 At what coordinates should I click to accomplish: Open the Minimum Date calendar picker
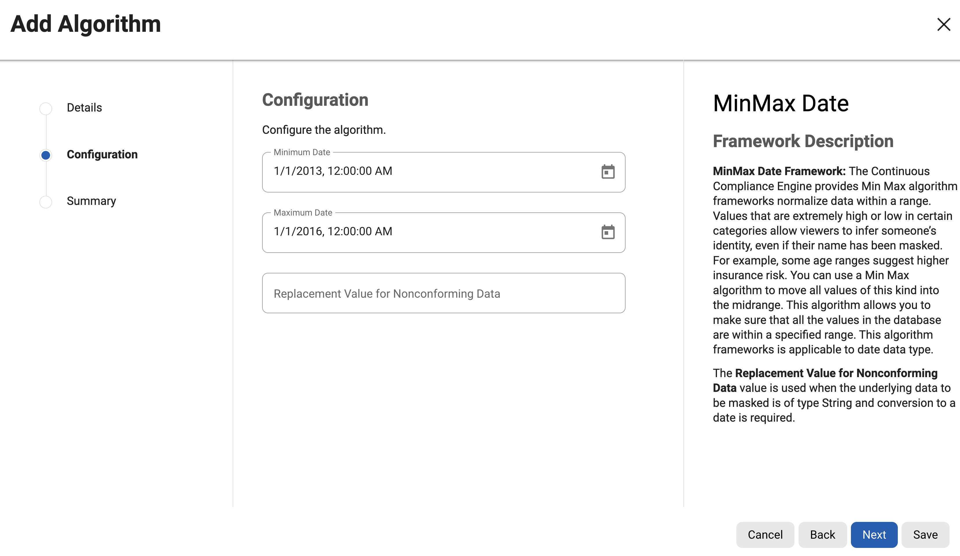coord(608,172)
